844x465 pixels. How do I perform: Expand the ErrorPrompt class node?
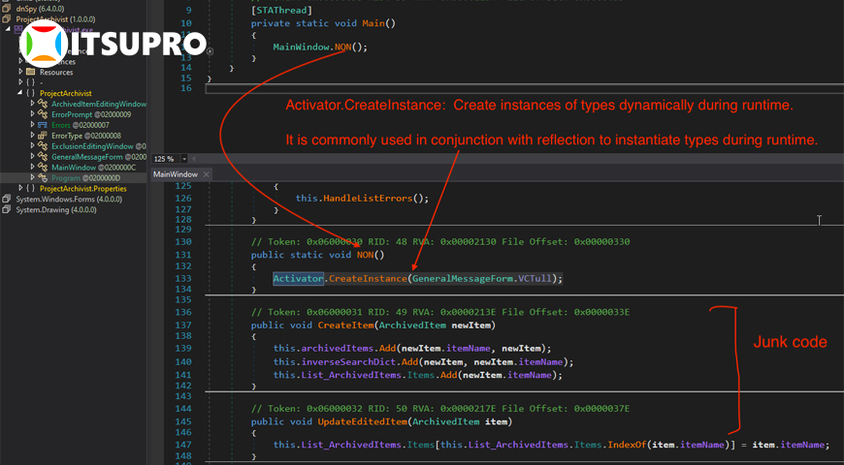click(33, 114)
